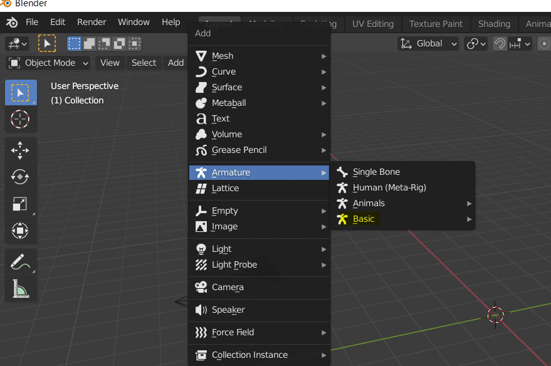Pick the Measure ruler tool
Screen dimensions: 551x366
click(x=20, y=289)
